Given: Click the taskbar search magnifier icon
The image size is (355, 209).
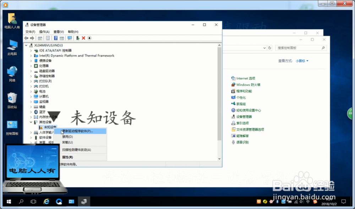Looking at the screenshot, I should [21, 202].
